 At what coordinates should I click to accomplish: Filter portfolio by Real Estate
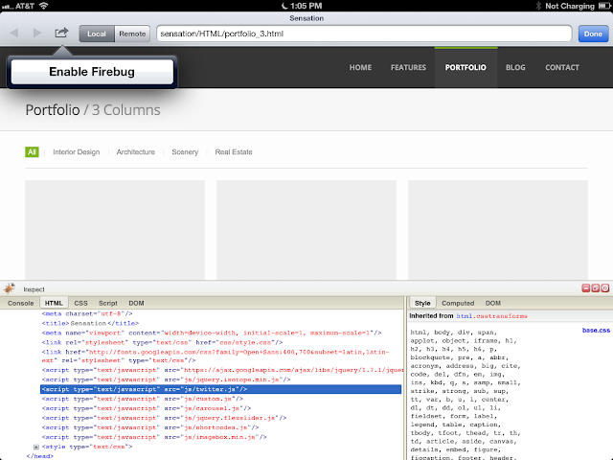pyautogui.click(x=234, y=152)
